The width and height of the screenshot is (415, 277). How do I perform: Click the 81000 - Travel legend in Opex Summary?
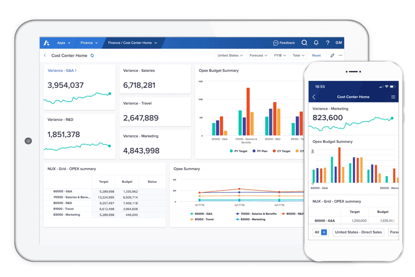pyautogui.click(x=202, y=219)
